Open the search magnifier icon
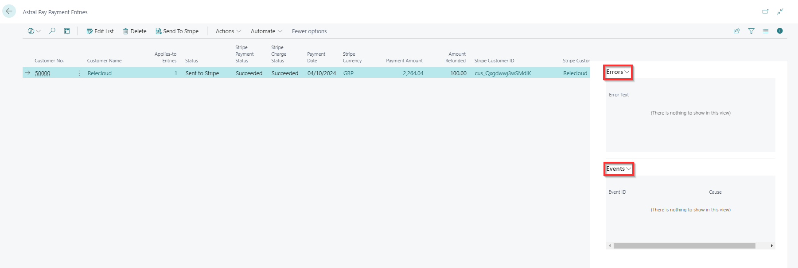 click(x=52, y=31)
